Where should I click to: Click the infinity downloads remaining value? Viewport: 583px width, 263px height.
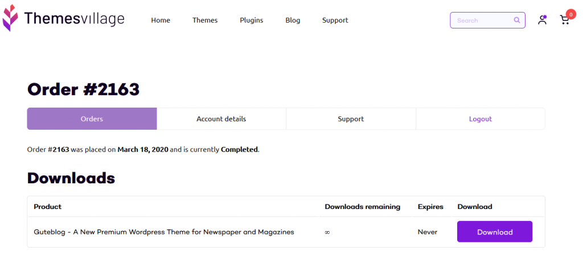[x=327, y=232]
